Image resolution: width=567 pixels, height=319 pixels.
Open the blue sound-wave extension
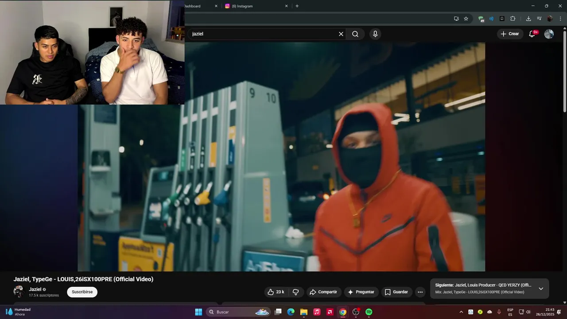[491, 19]
